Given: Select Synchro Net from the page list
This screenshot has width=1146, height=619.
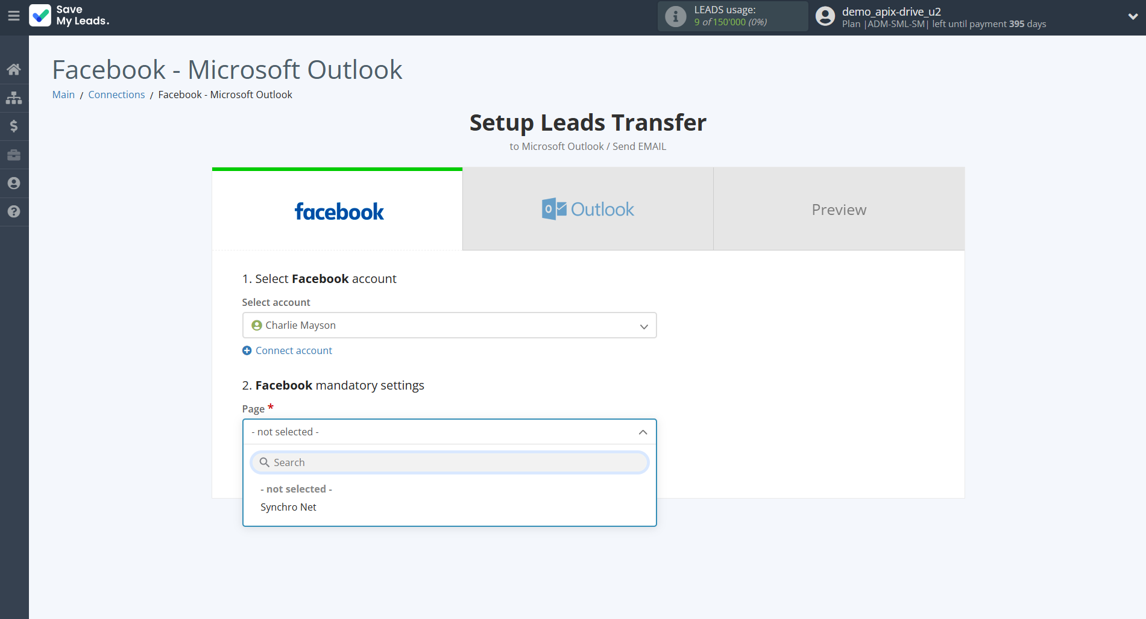Looking at the screenshot, I should (288, 507).
